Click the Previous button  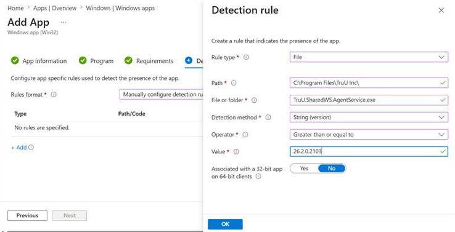tap(27, 215)
